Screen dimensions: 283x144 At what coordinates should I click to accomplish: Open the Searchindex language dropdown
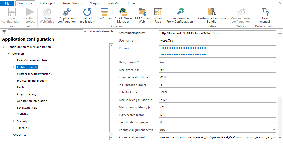(274, 122)
